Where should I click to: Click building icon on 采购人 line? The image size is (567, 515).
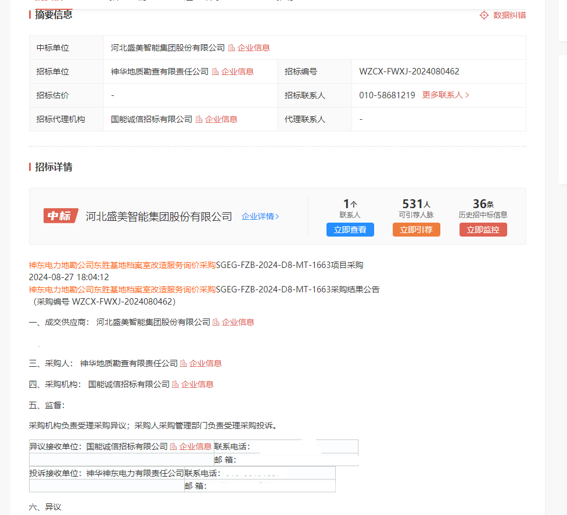(x=184, y=363)
